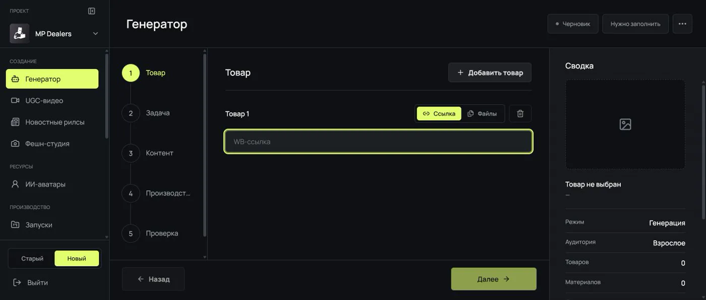Select the Ссылка input mode

pos(439,114)
